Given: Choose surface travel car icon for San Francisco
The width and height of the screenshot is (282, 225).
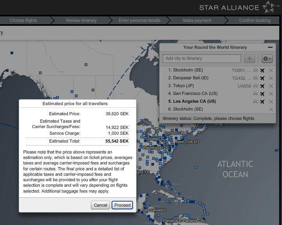Looking at the screenshot, I should pyautogui.click(x=255, y=94).
